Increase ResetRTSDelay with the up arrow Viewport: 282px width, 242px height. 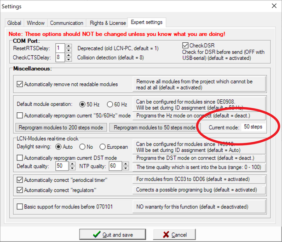[x=69, y=46]
